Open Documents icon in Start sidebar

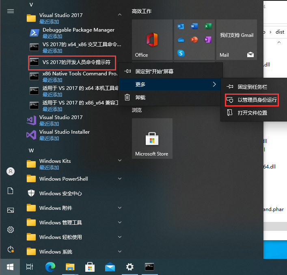[11, 191]
